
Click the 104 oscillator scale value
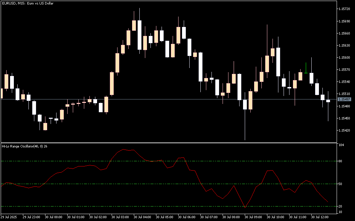click(x=341, y=145)
